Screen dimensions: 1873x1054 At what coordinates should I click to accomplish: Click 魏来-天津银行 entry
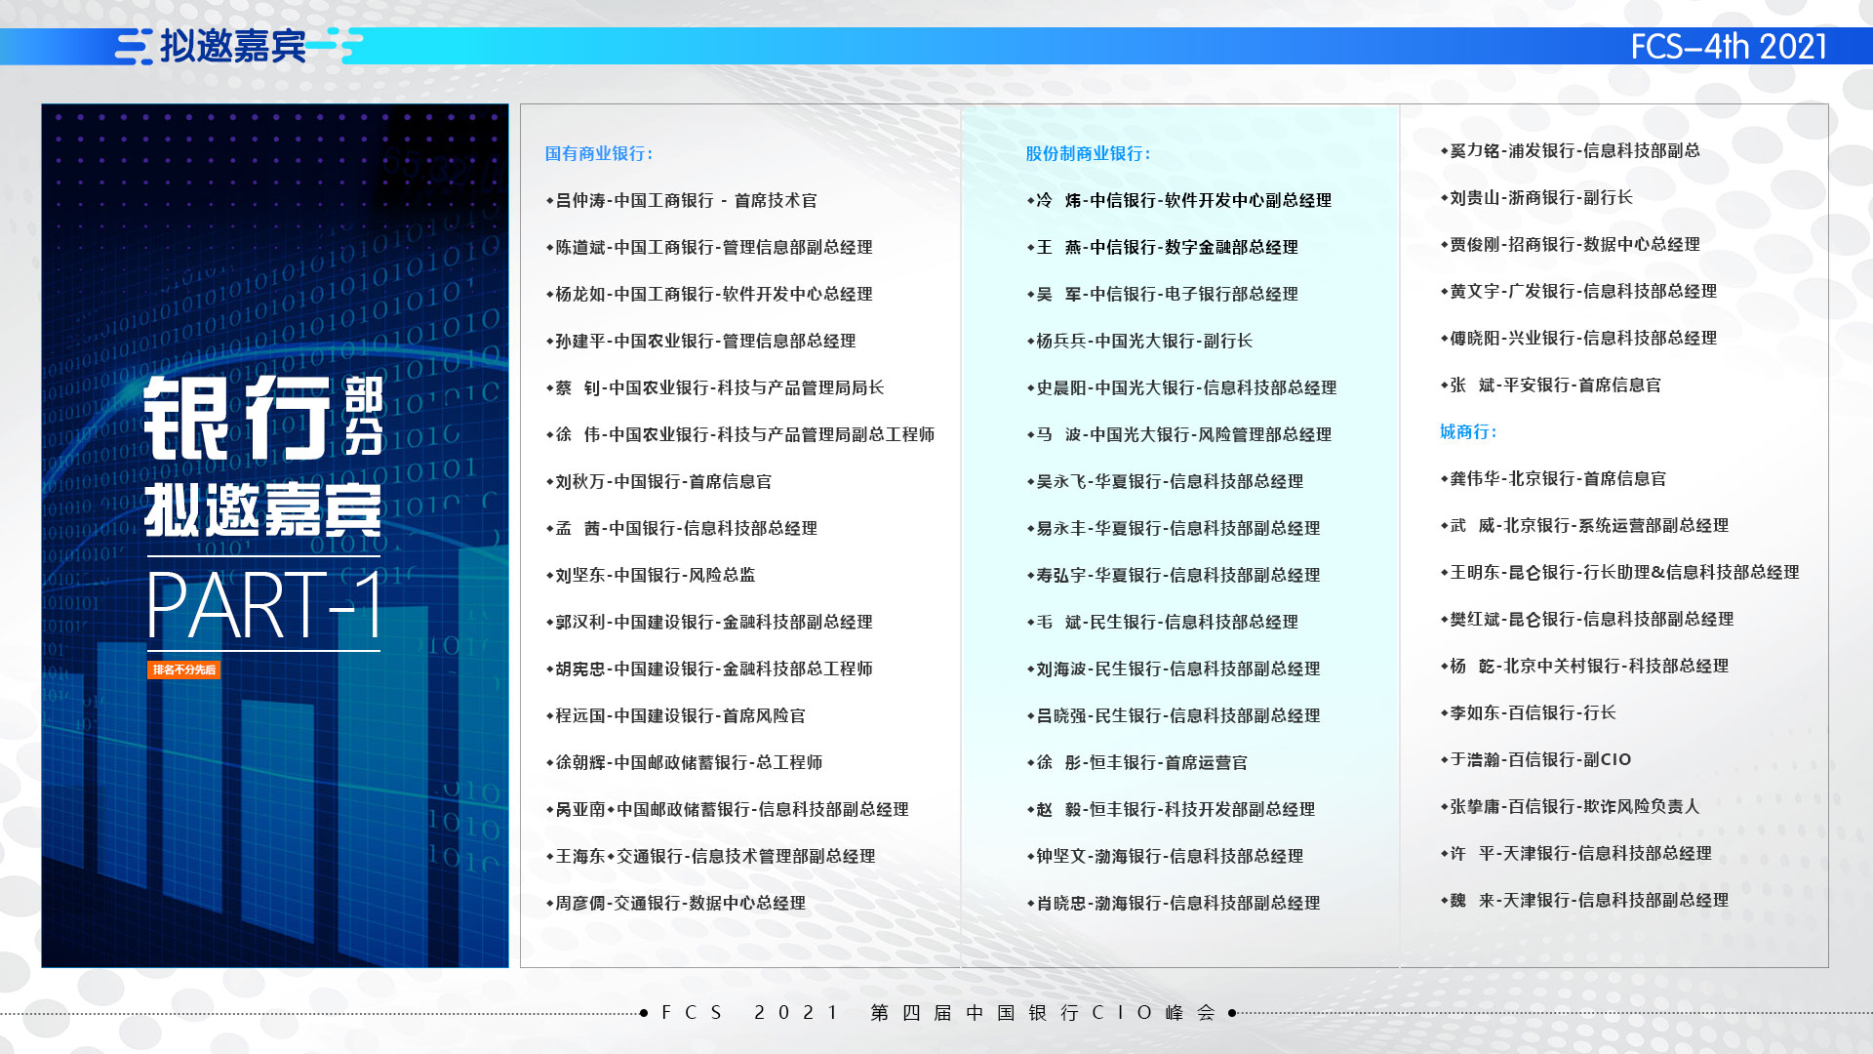[x=1584, y=900]
